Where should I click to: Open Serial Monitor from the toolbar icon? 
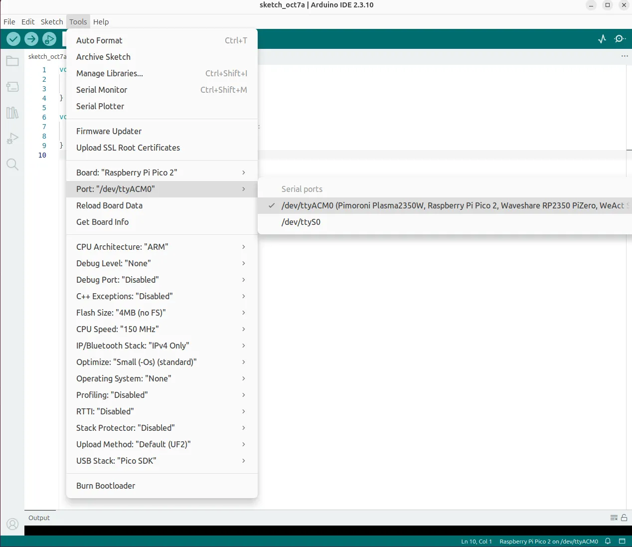[620, 39]
